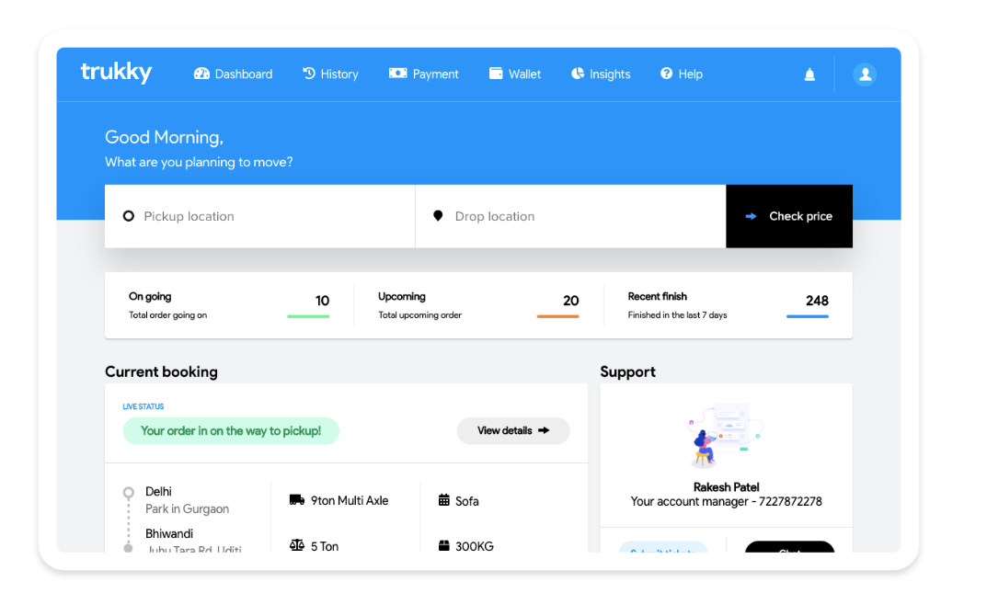987x605 pixels.
Task: Click the Check price button
Action: (x=789, y=216)
